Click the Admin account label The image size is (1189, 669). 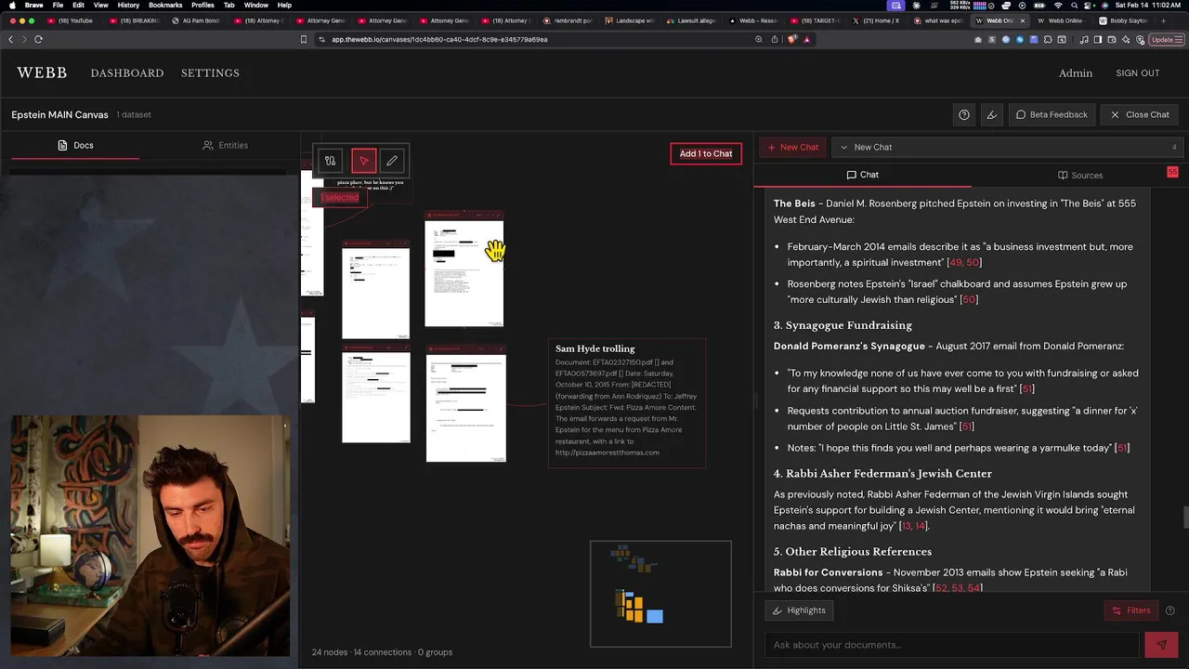pos(1076,72)
